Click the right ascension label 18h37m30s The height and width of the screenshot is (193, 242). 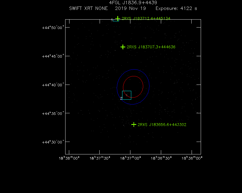pos(100,158)
